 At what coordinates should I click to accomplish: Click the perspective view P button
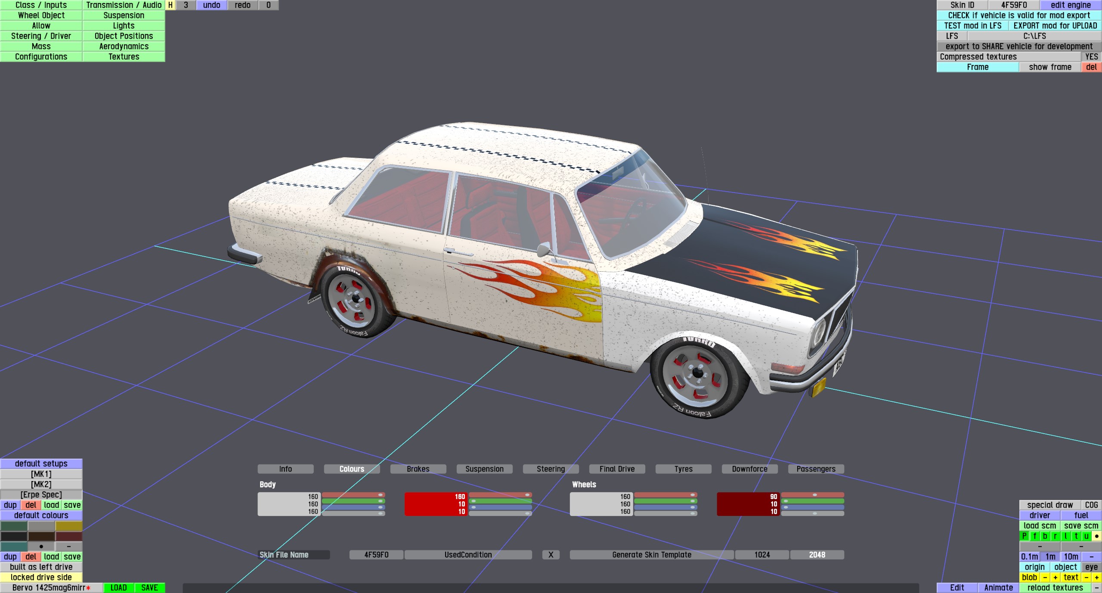click(x=1025, y=536)
